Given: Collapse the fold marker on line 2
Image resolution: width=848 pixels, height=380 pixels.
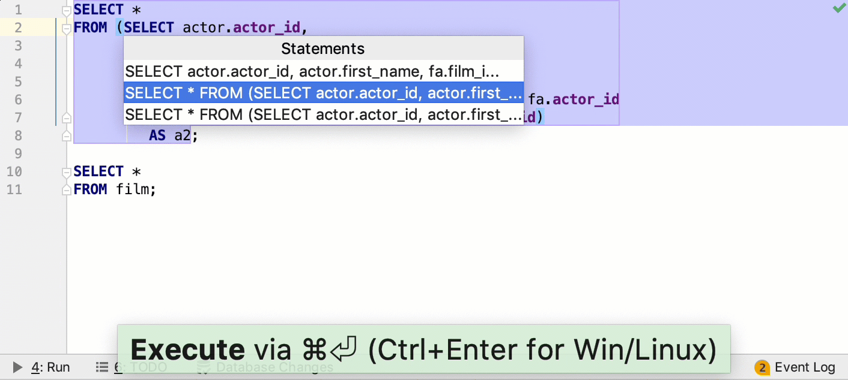Looking at the screenshot, I should click(x=67, y=28).
